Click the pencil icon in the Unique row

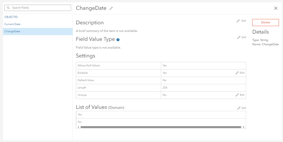237,95
